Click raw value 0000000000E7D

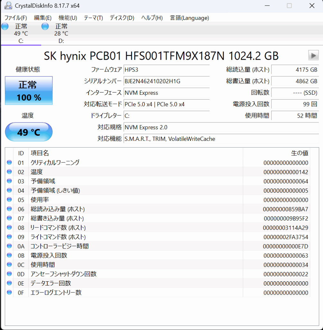[286, 246]
